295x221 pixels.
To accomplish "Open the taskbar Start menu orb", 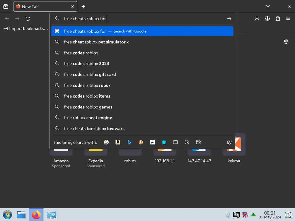I will coord(7,215).
